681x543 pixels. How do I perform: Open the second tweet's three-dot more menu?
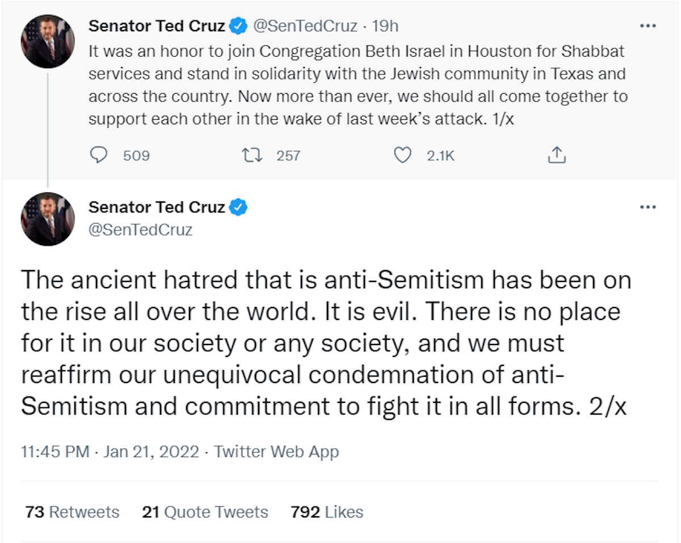click(648, 207)
